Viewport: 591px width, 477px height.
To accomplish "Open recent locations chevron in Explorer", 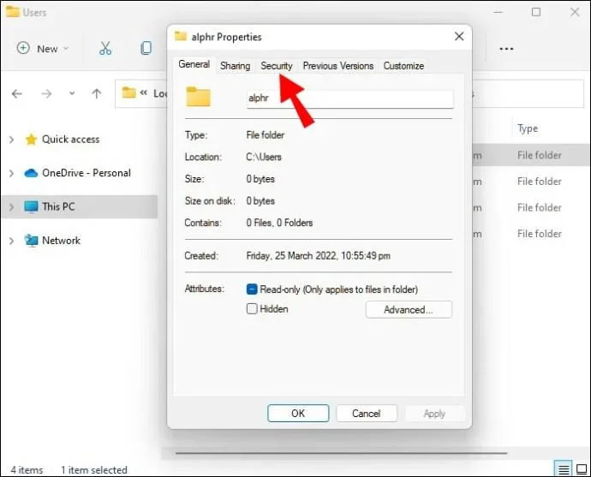I will (x=72, y=93).
